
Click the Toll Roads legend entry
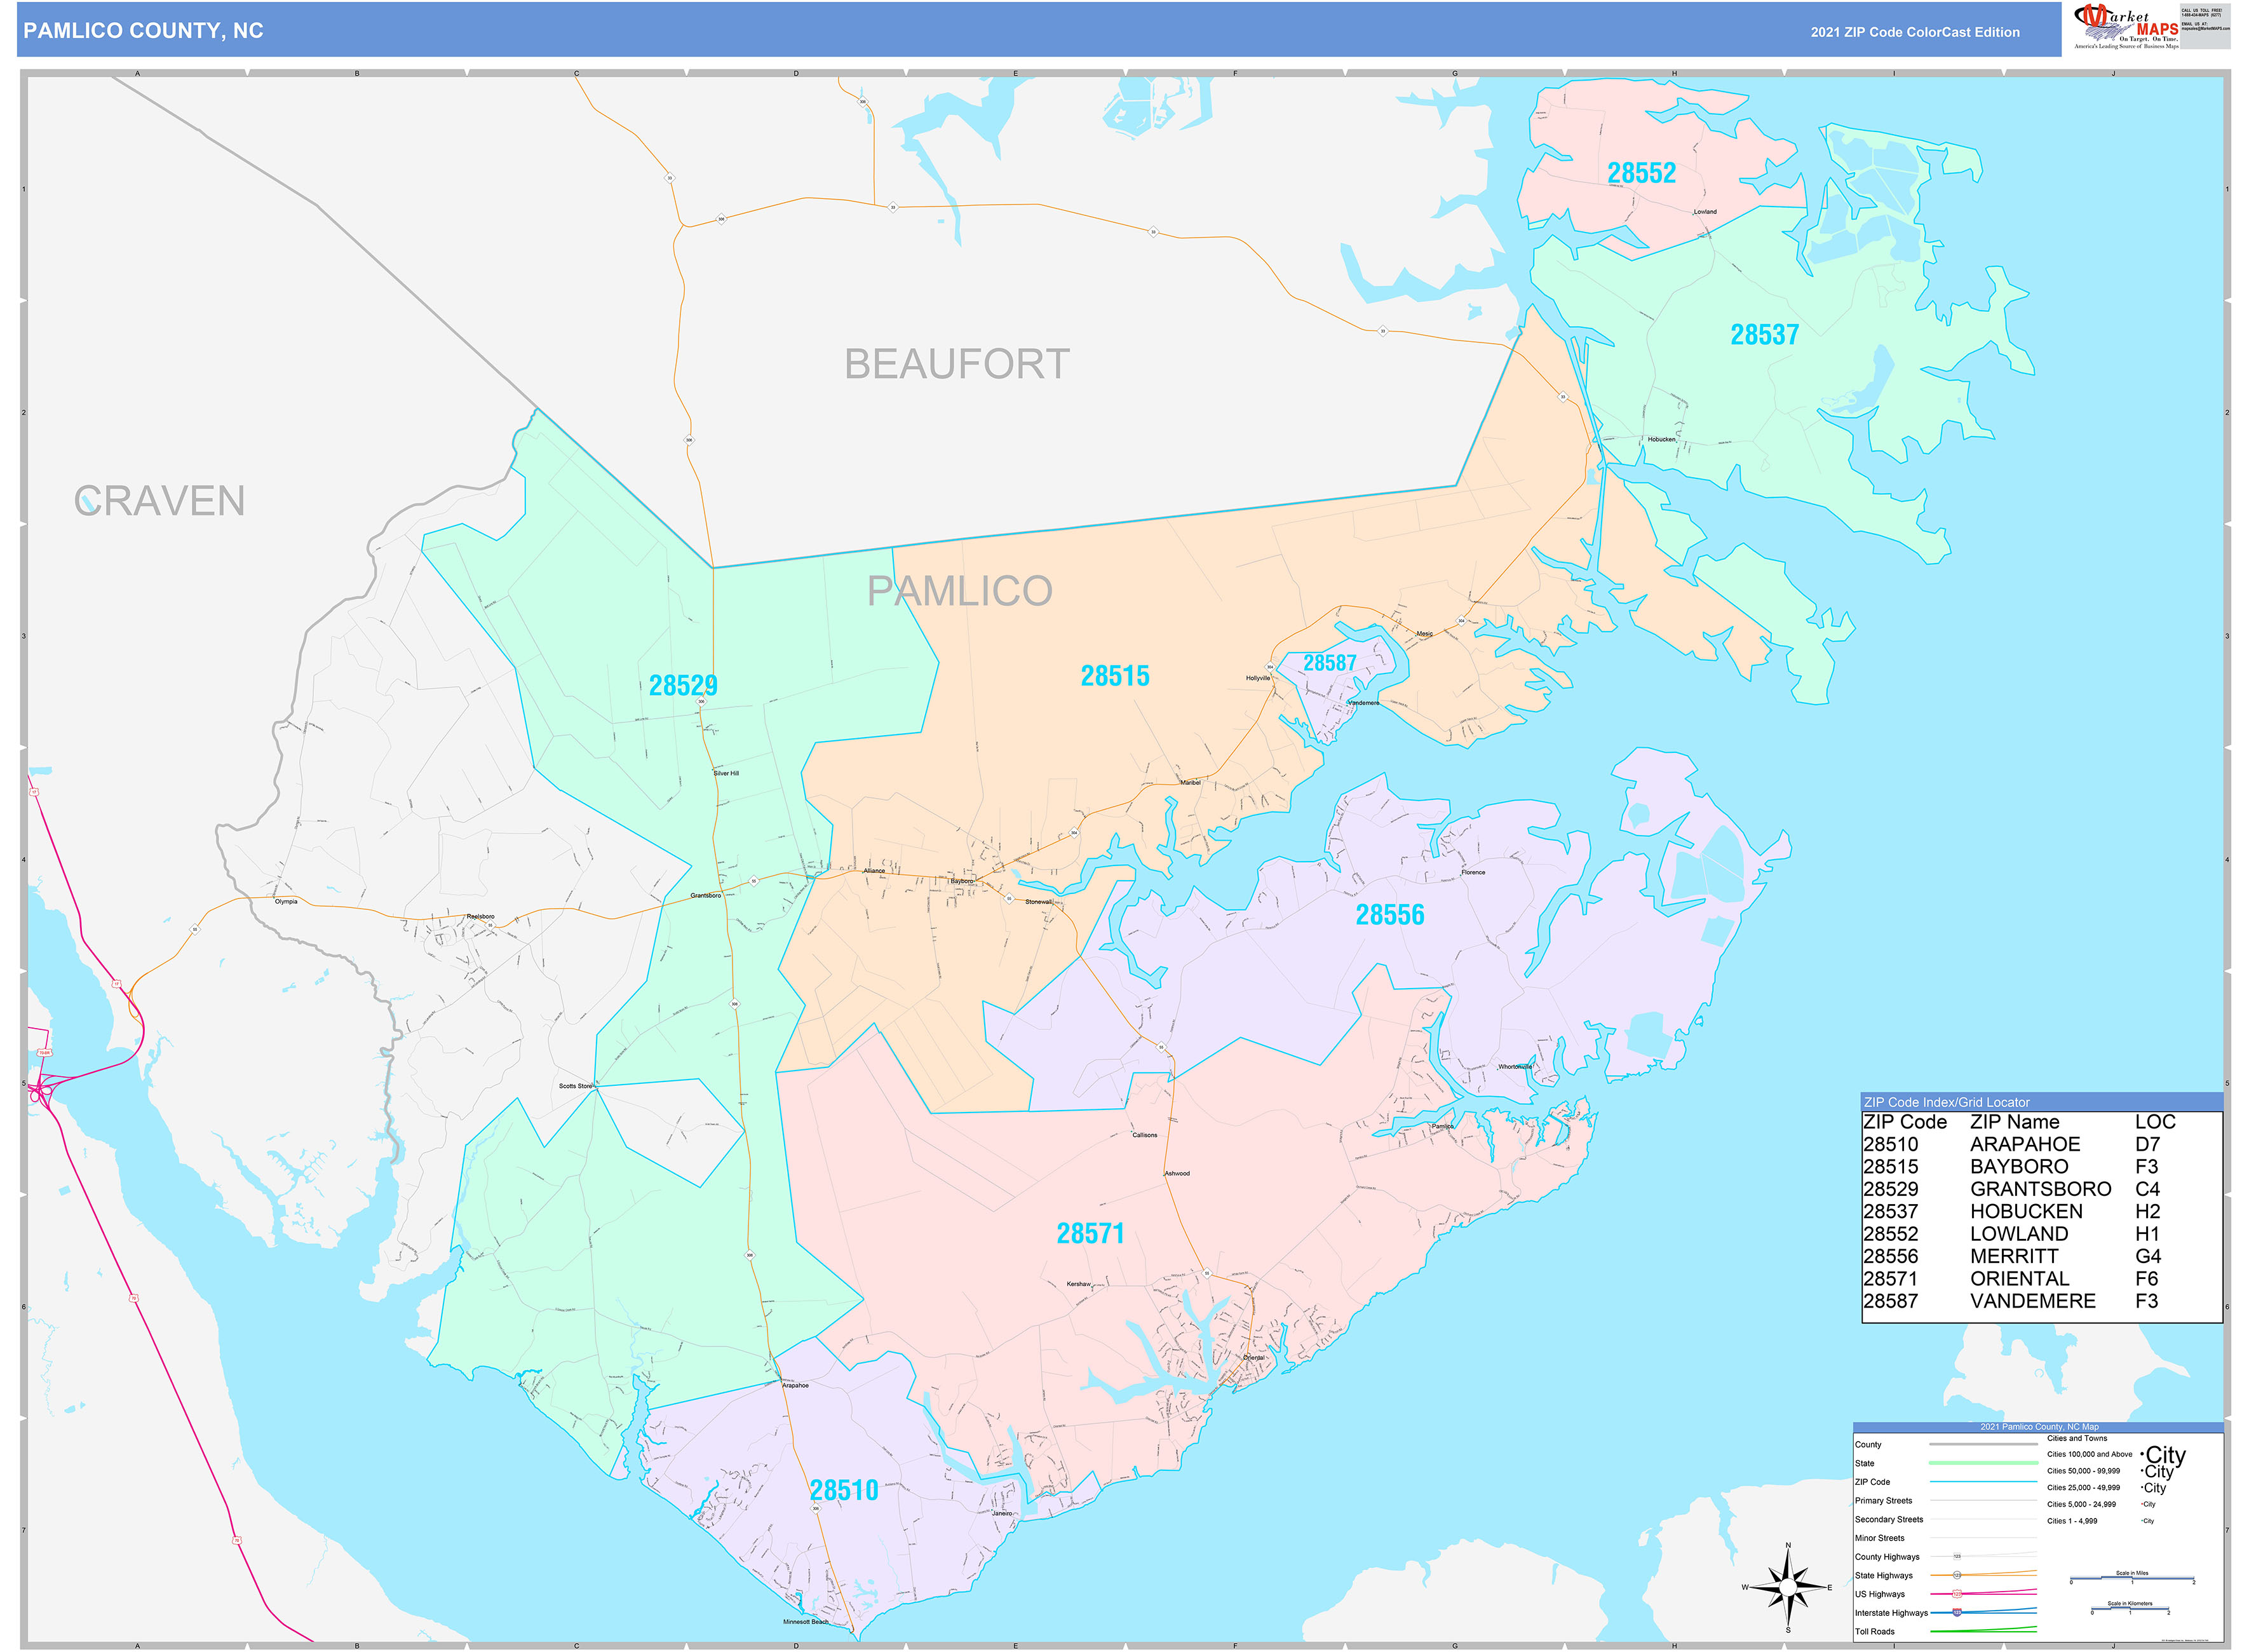click(x=1874, y=1632)
